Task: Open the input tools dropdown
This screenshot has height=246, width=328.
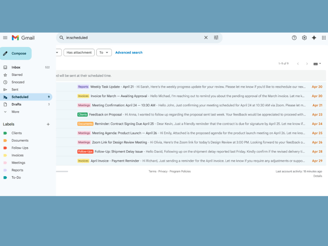Action: click(x=317, y=64)
